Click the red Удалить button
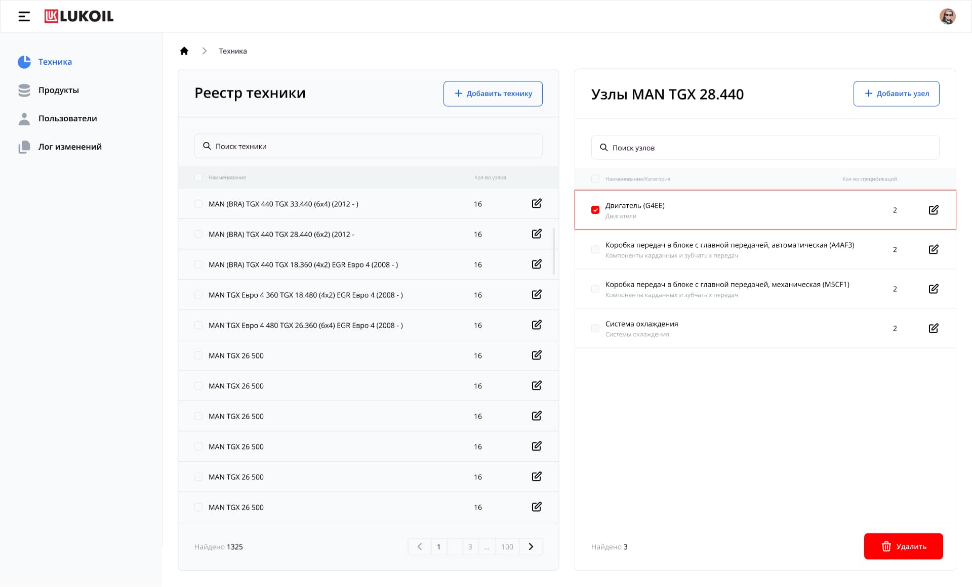Image resolution: width=972 pixels, height=587 pixels. point(904,546)
